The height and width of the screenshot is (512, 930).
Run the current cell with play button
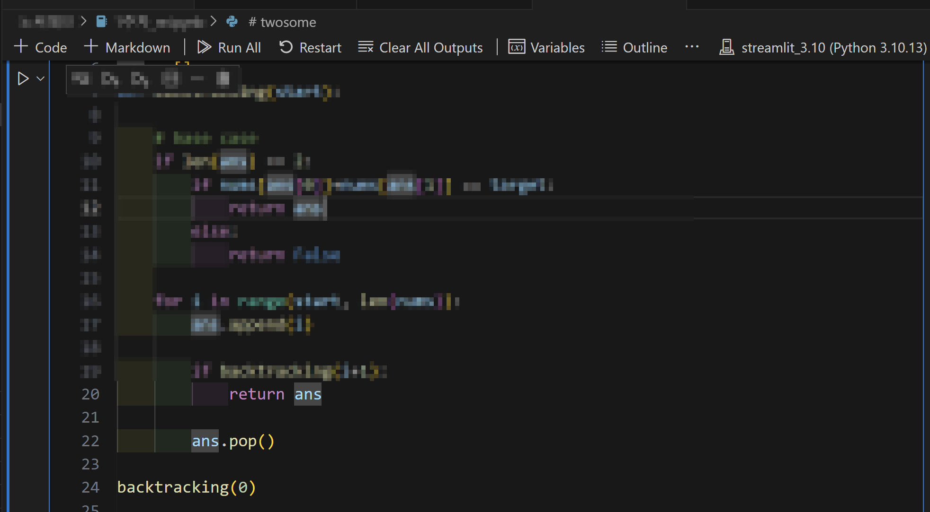point(23,78)
